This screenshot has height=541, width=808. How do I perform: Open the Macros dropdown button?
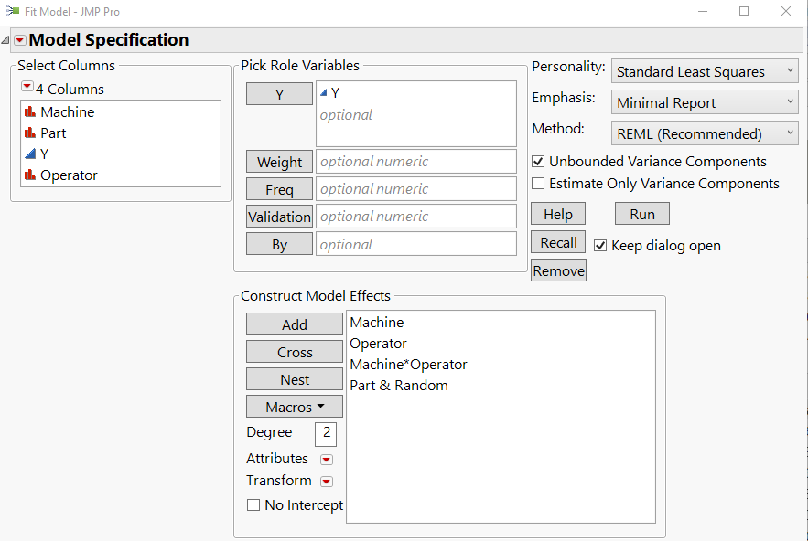point(294,407)
